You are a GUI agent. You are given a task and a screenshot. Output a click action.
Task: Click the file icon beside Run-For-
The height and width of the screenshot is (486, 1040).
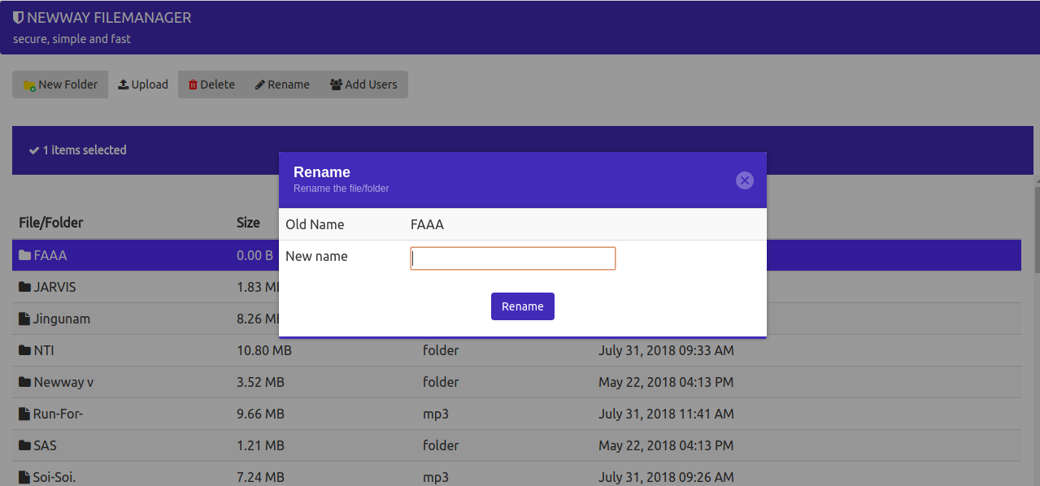(24, 414)
